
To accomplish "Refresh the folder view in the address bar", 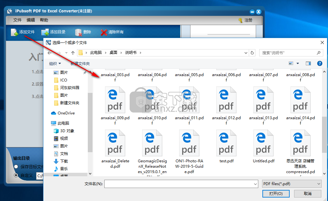I will [x=252, y=53].
